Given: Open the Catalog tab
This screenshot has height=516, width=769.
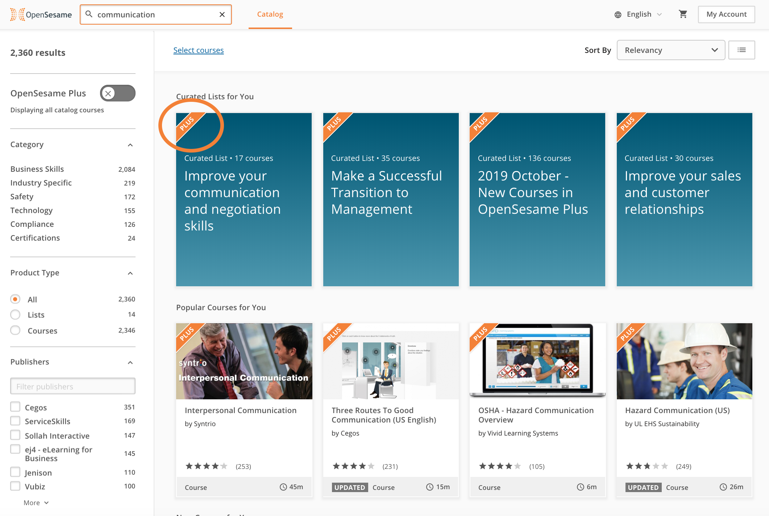Looking at the screenshot, I should (270, 14).
